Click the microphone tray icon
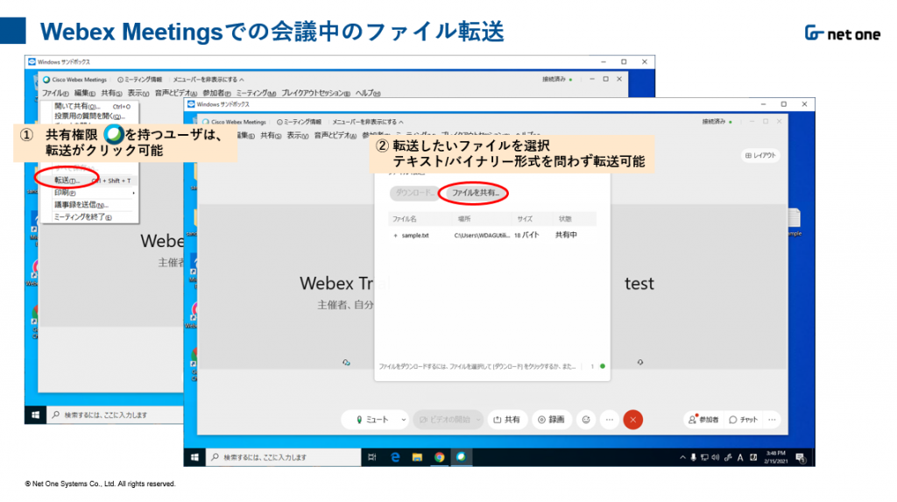 pos(694,457)
